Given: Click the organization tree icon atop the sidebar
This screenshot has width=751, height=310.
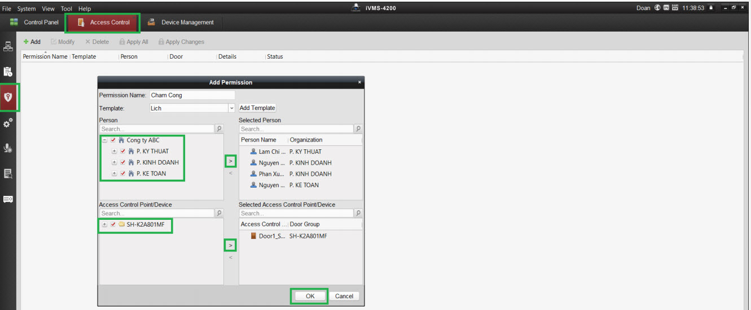Looking at the screenshot, I should (8, 46).
